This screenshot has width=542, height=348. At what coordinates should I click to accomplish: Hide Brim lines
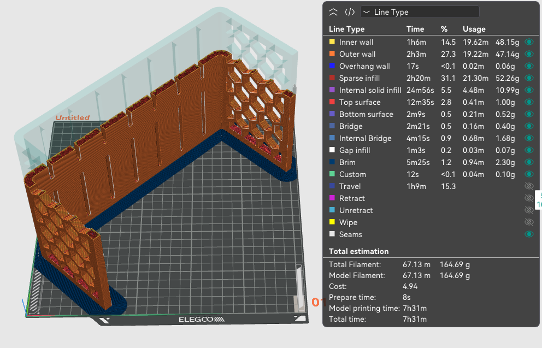coord(529,162)
